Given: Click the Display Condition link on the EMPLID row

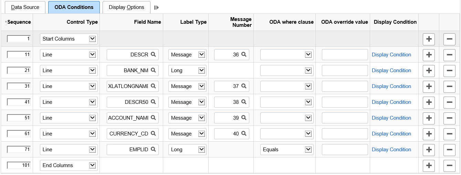Looking at the screenshot, I should tap(391, 150).
